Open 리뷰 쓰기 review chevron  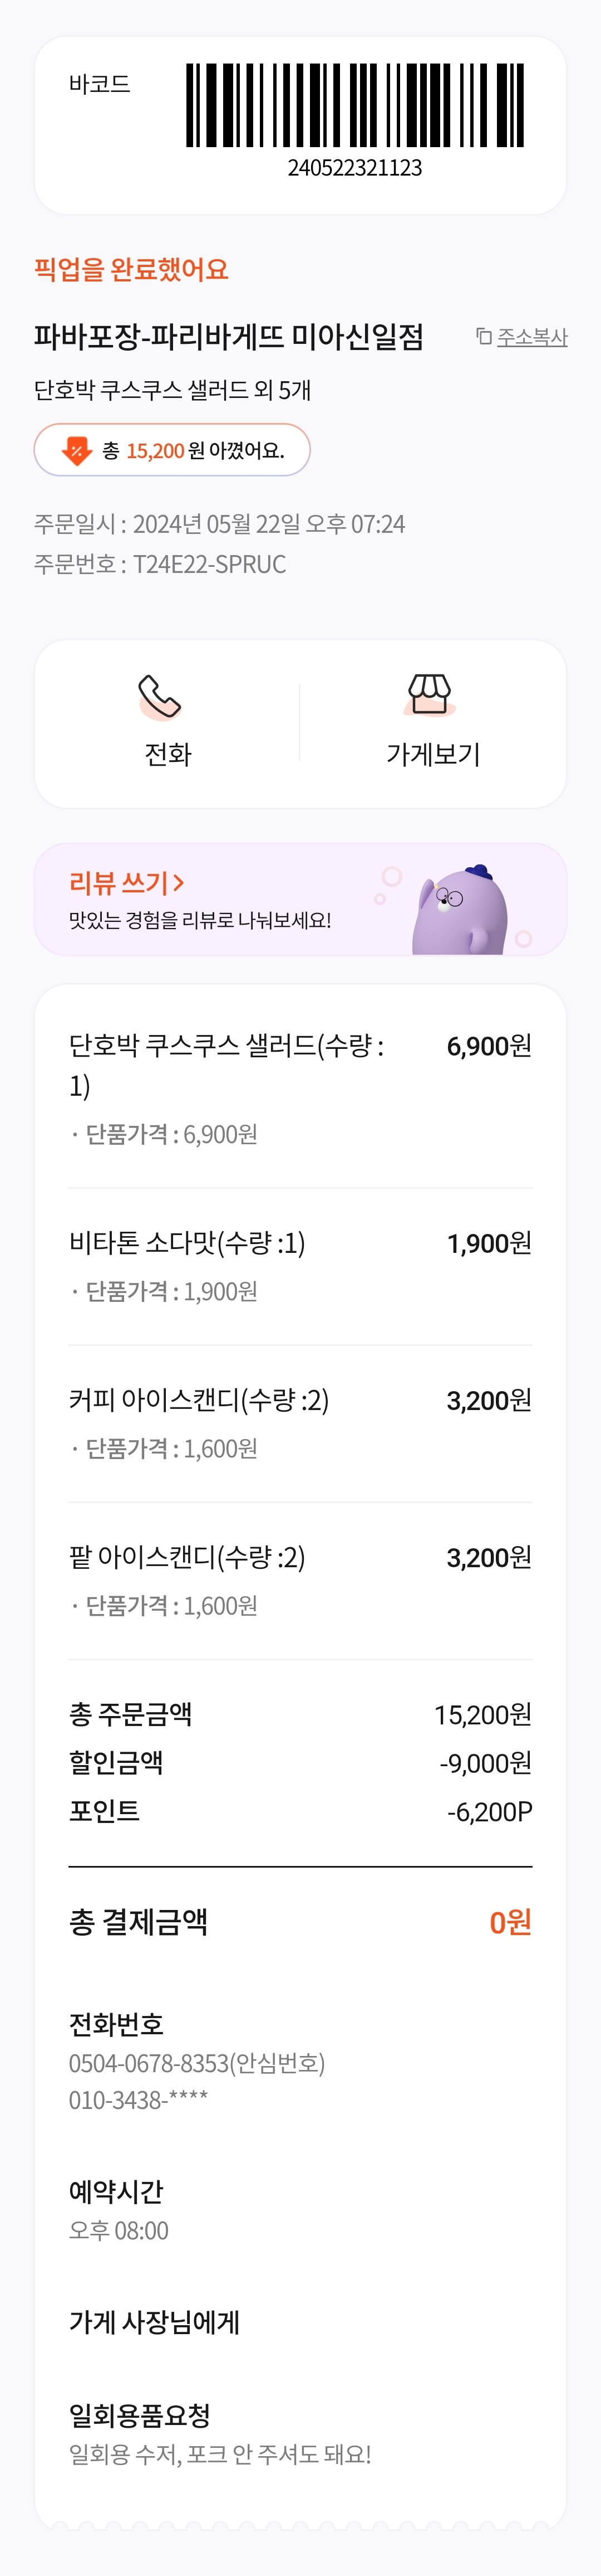(x=179, y=883)
